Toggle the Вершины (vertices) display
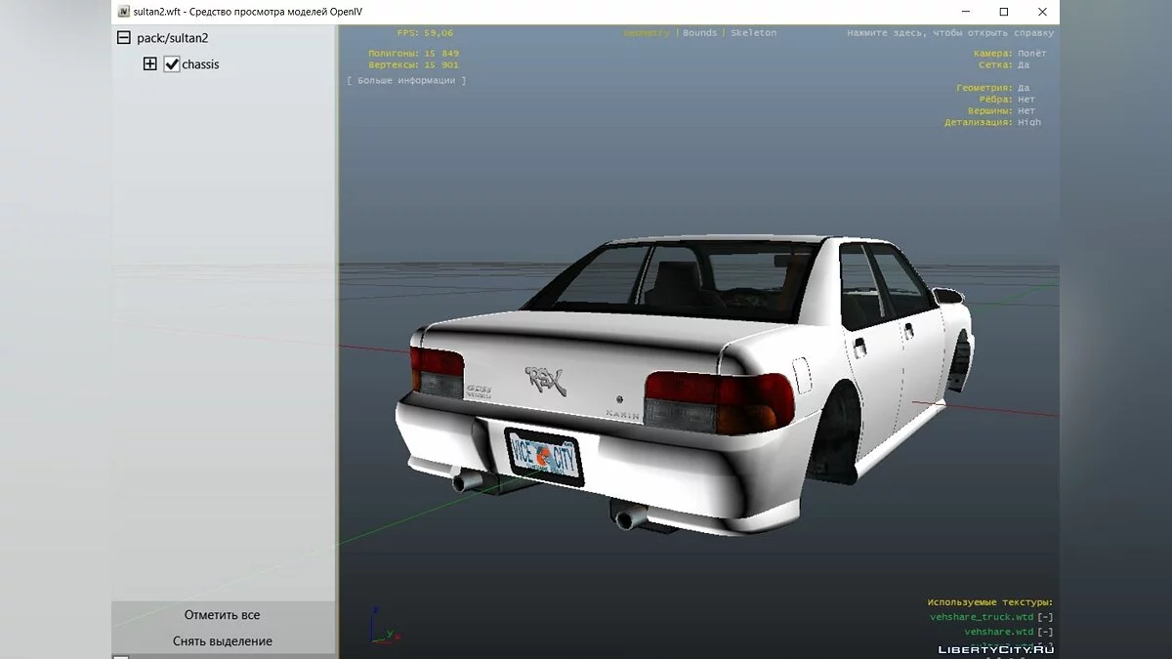Screen dimensions: 1172x659 (1025, 111)
